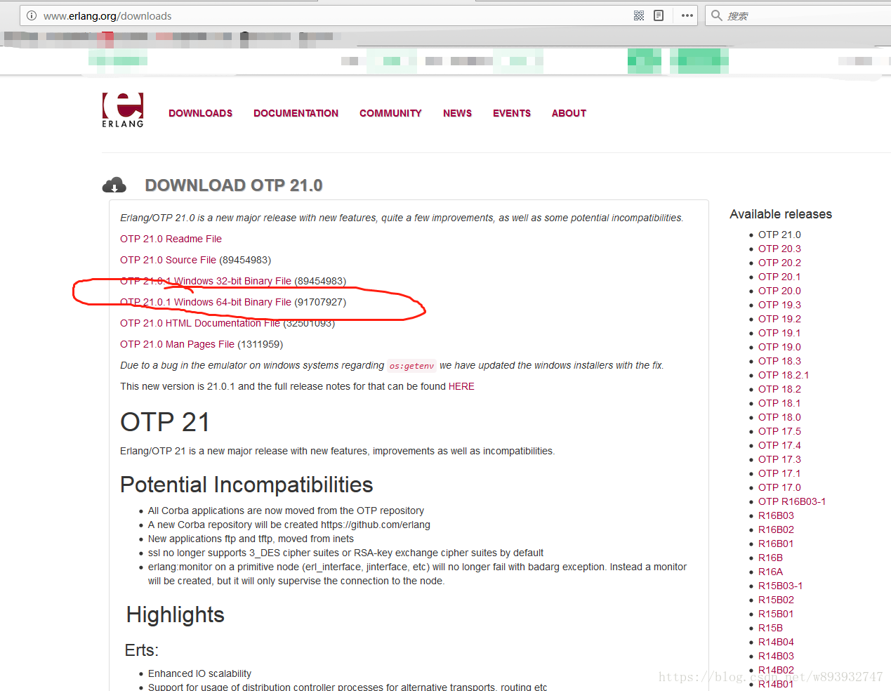Image resolution: width=891 pixels, height=691 pixels.
Task: Click the os:getenv code snippet
Action: coord(411,366)
